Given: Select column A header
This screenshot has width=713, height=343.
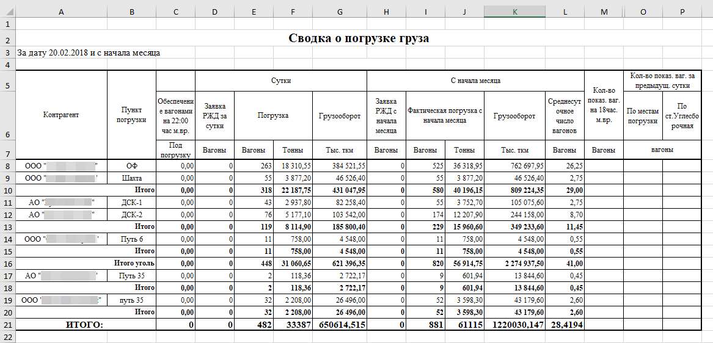Looking at the screenshot, I should 61,12.
